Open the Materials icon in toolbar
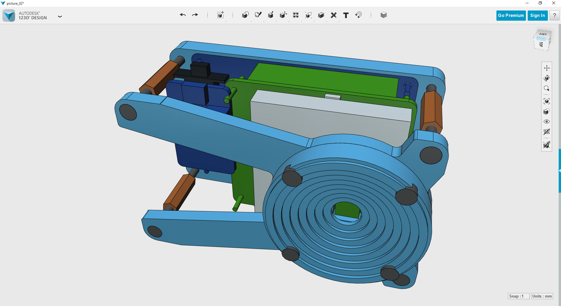Viewport: 561px width, 306px height. pyautogui.click(x=384, y=15)
